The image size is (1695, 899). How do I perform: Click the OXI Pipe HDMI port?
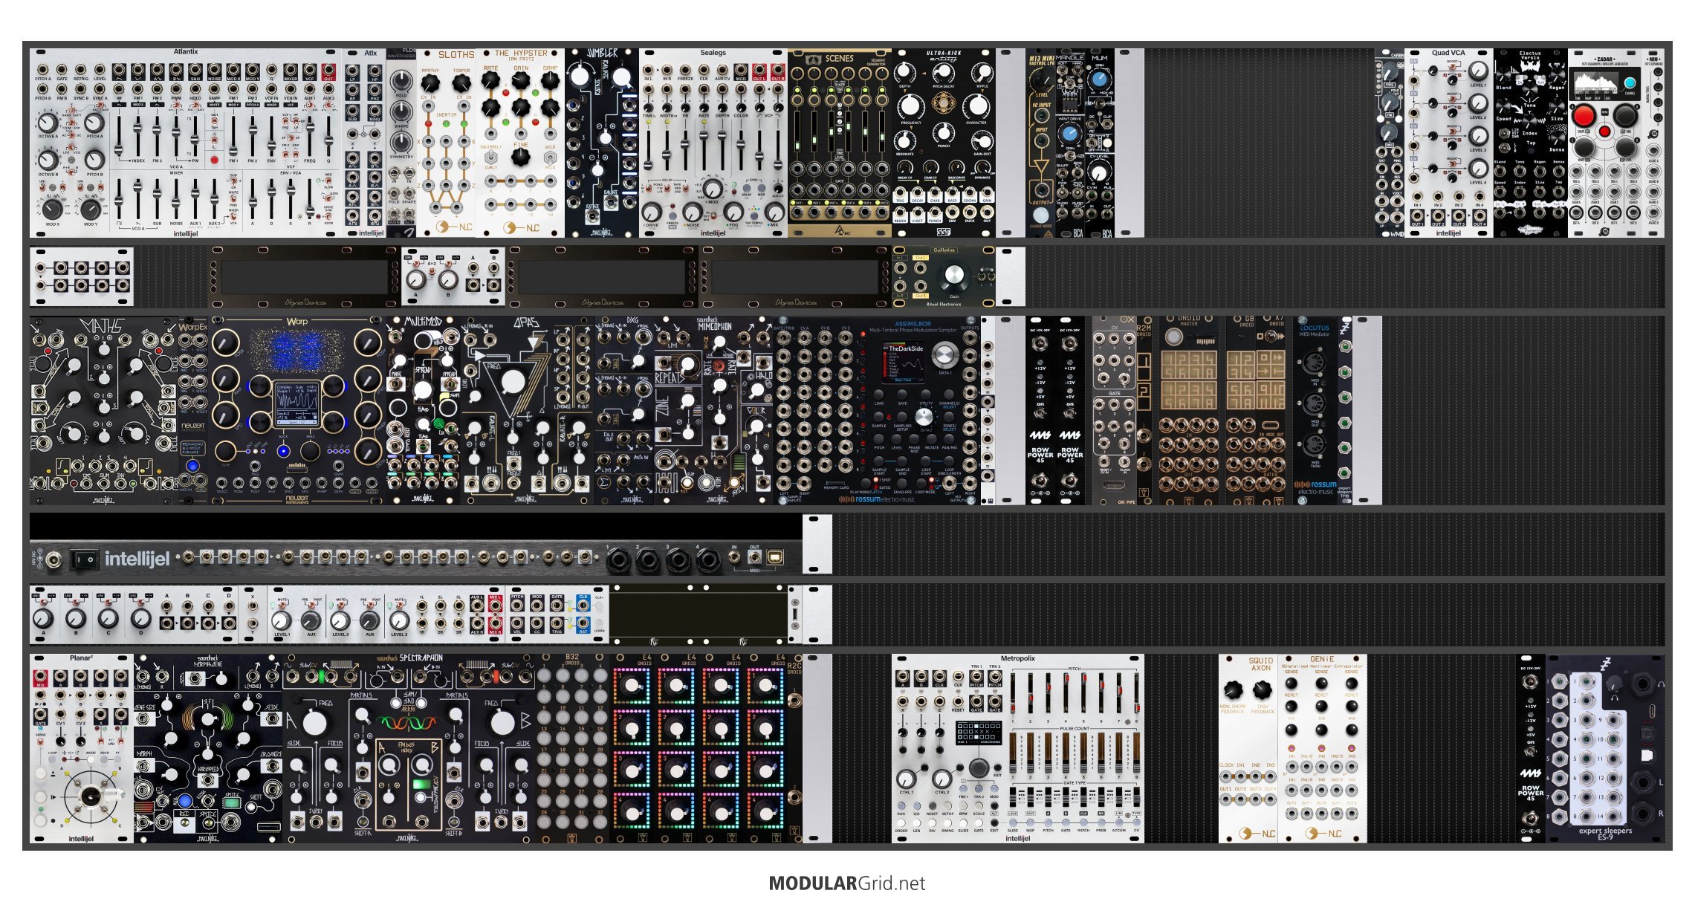pyautogui.click(x=1113, y=487)
